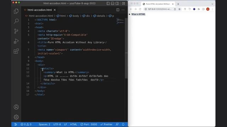Go back in the browser
The width and height of the screenshot is (227, 127).
[131, 9]
